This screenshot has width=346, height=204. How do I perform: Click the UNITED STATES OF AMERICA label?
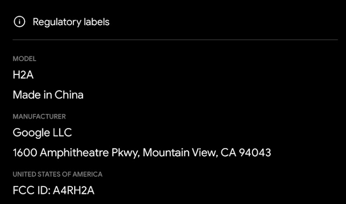pos(57,174)
